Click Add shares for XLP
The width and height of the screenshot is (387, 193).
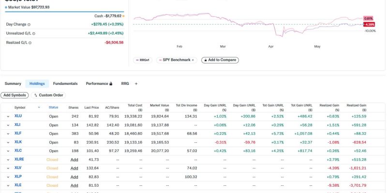(x=74, y=177)
